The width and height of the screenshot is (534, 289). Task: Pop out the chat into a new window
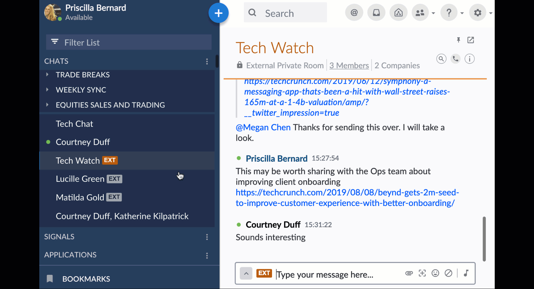click(x=470, y=40)
